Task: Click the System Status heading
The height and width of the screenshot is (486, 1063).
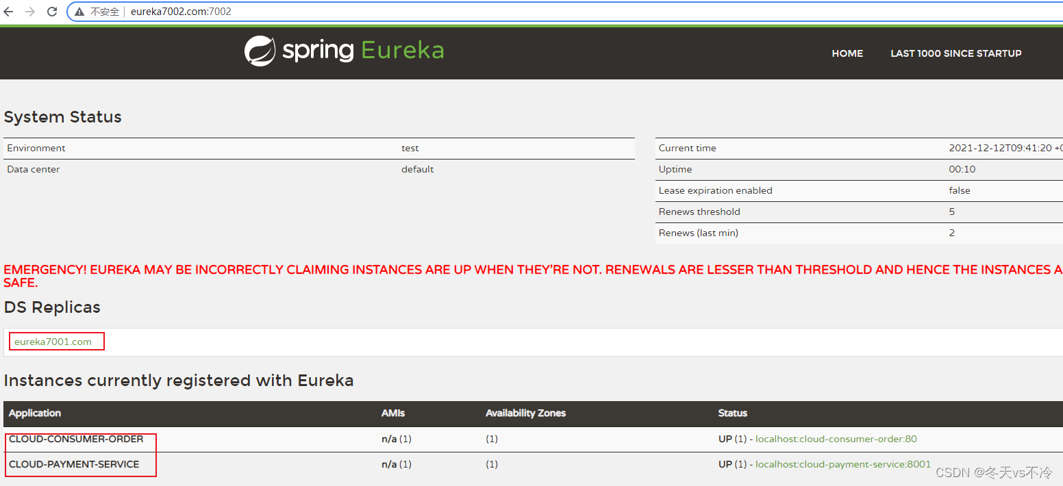Action: click(62, 117)
